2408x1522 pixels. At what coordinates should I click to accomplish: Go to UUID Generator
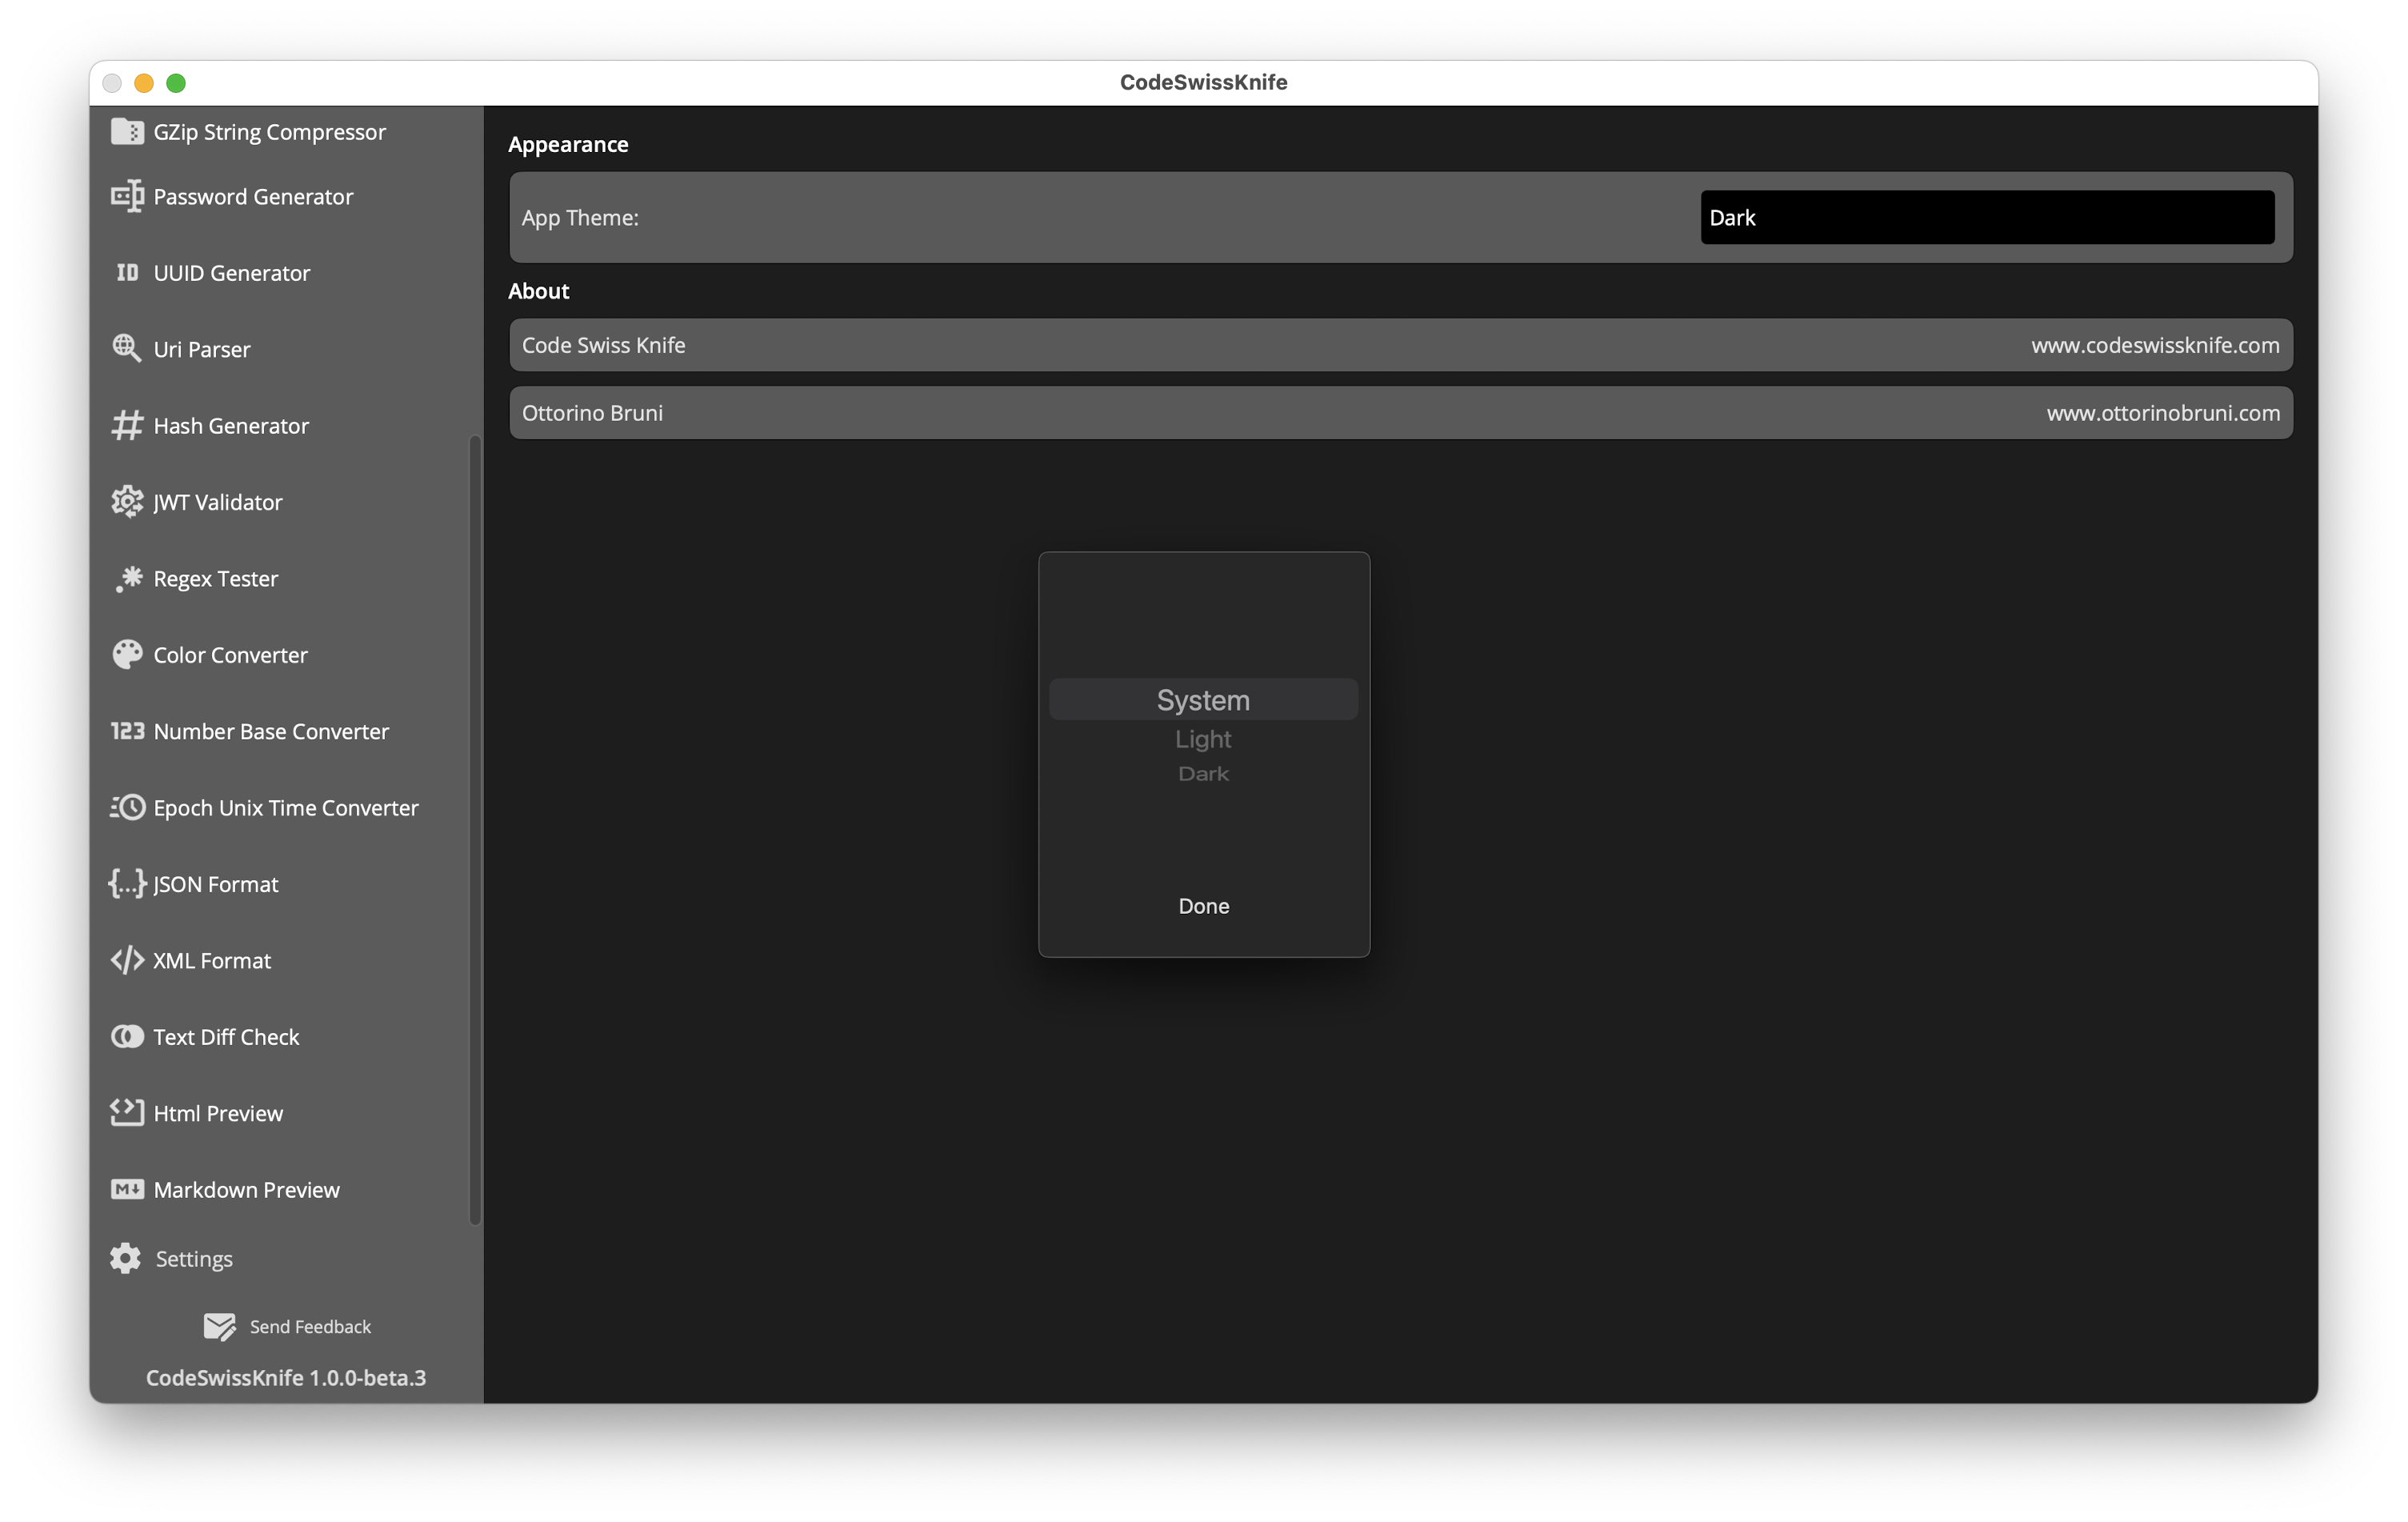232,273
